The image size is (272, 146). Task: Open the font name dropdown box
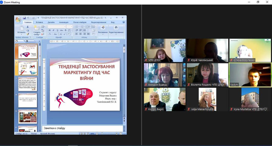pyautogui.click(x=57, y=26)
